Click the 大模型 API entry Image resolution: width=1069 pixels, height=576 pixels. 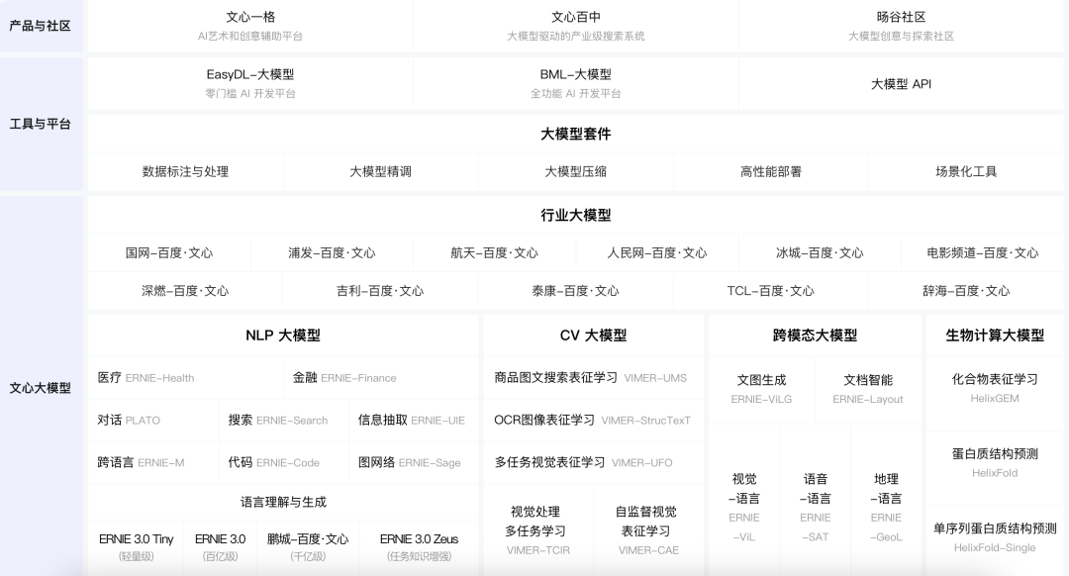[901, 84]
